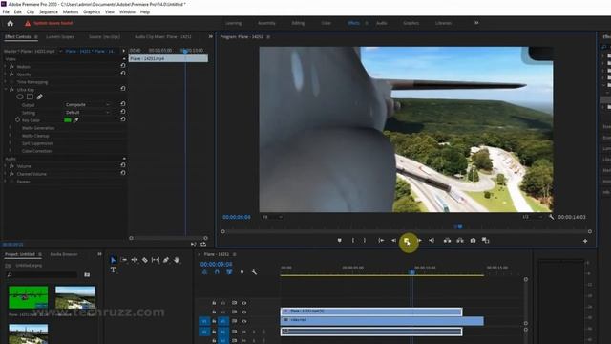Collapse the Ultra Key effect
This screenshot has height=344, width=611.
[x=6, y=90]
